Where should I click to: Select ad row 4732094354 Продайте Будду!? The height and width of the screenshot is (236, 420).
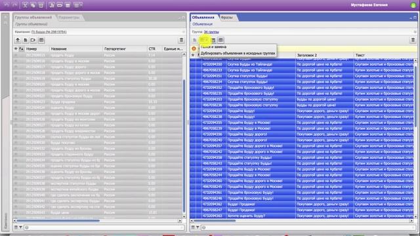(x=302, y=111)
